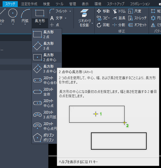Open the 管理 ribbon tab
Viewport: 161px width, 168px height.
pyautogui.click(x=73, y=4)
